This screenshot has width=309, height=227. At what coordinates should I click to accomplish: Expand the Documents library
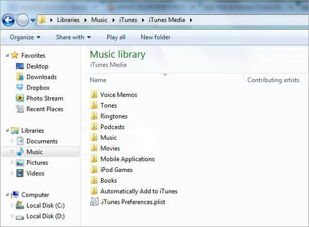coord(12,141)
